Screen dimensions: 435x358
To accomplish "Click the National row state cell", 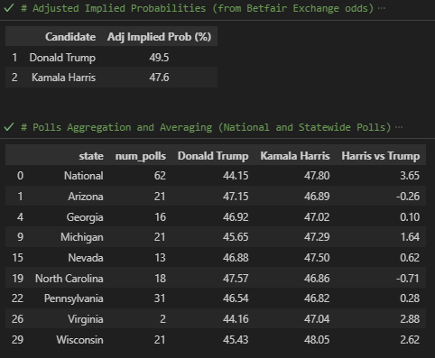I will [84, 176].
